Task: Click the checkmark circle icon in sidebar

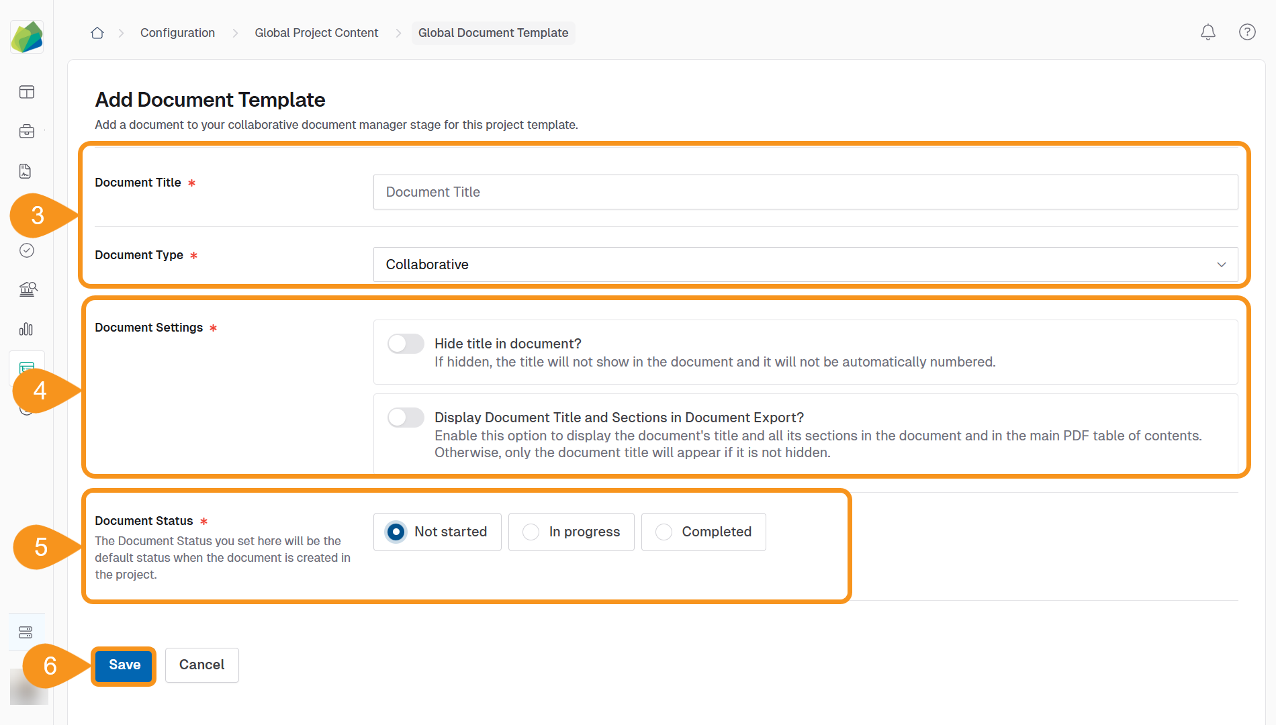Action: click(x=27, y=250)
